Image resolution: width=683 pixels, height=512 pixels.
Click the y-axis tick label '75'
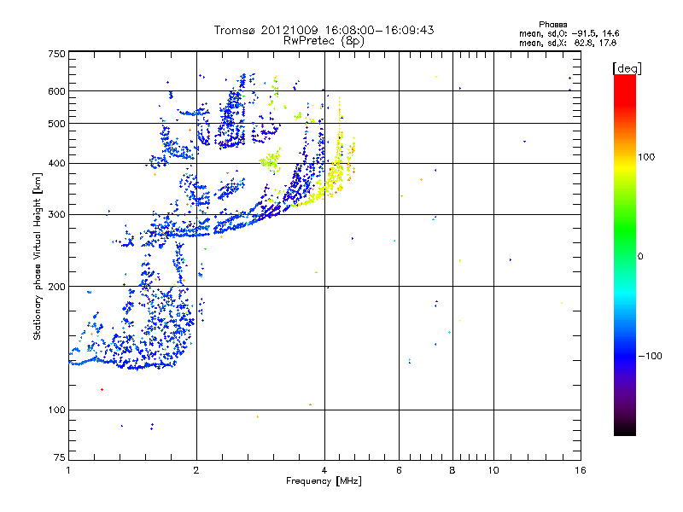[60, 457]
